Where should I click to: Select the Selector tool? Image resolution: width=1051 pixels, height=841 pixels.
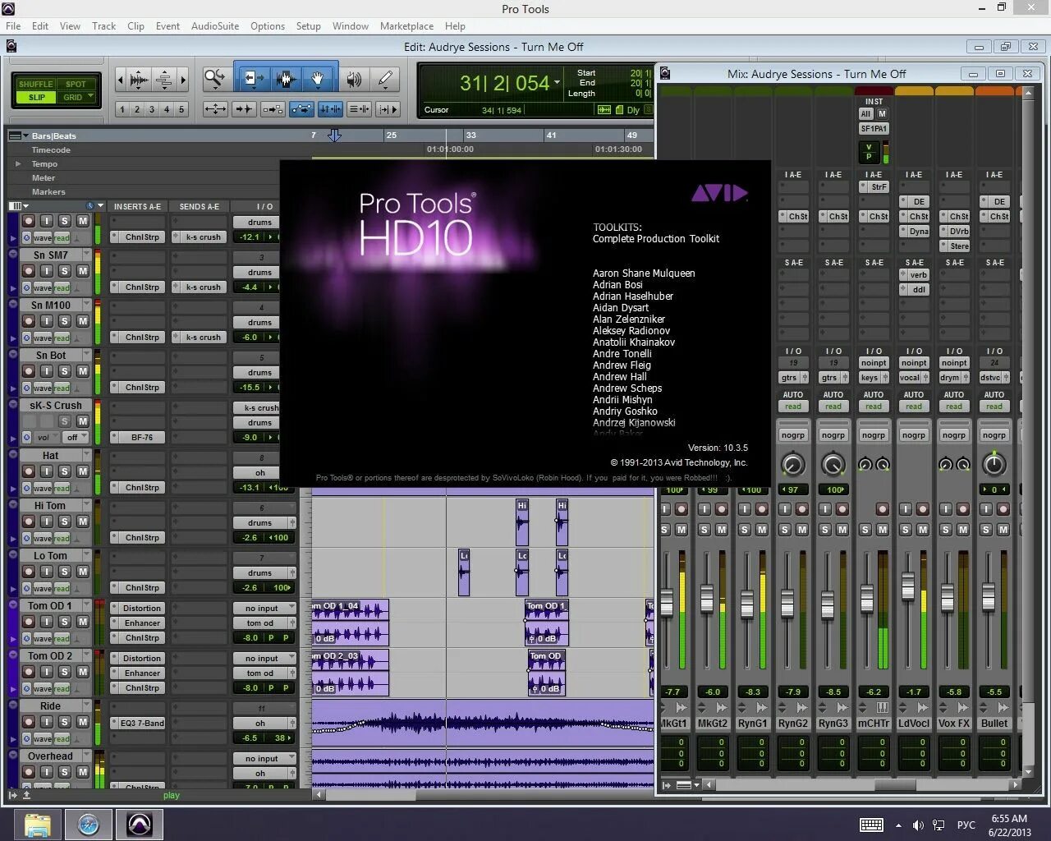286,79
